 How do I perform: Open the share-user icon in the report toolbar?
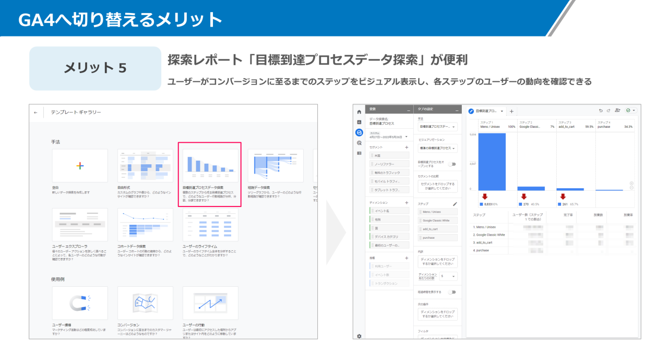point(617,111)
